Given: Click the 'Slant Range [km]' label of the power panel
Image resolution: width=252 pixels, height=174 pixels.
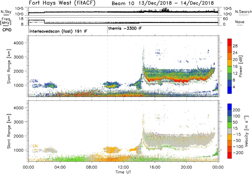Looking at the screenshot, I should pos(9,66).
